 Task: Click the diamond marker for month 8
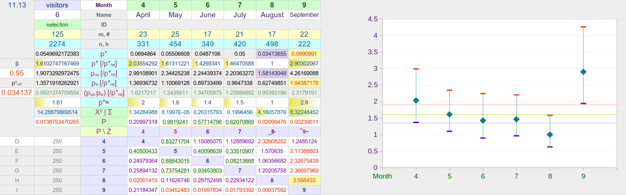tap(550, 135)
